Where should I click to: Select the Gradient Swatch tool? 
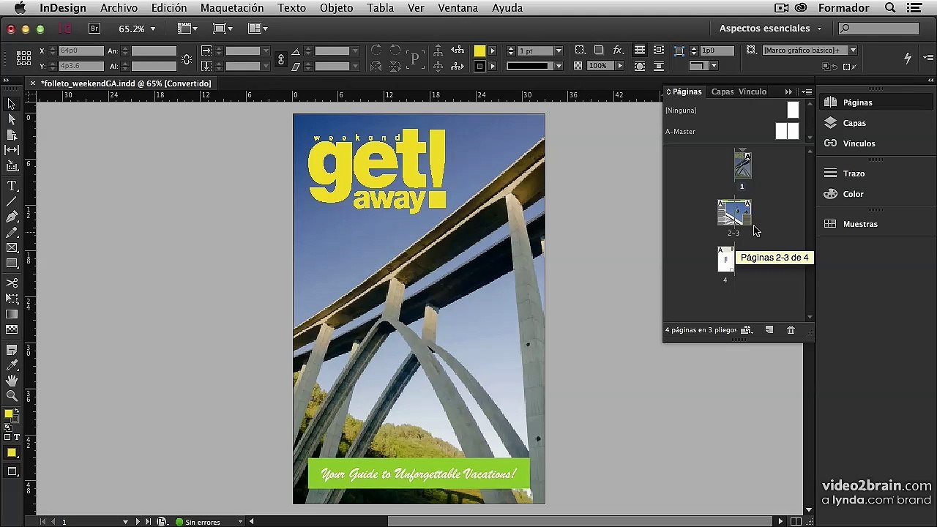[12, 314]
